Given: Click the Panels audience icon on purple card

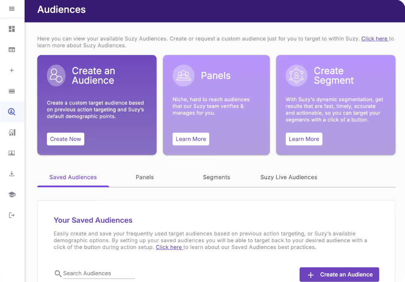Looking at the screenshot, I should [183, 76].
